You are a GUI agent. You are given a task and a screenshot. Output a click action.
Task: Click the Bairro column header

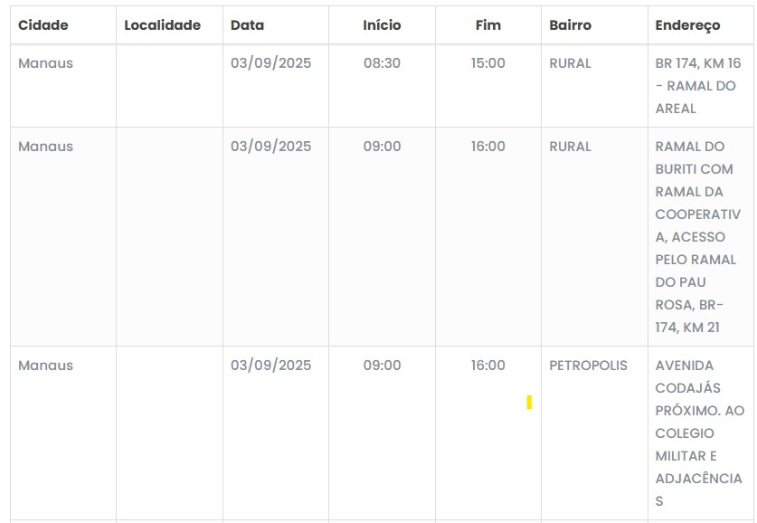pos(570,25)
